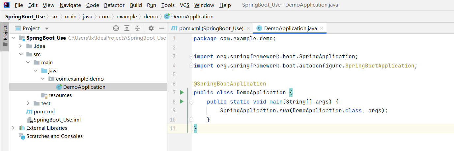
Task: Open the Refactor menu
Action: click(x=114, y=5)
